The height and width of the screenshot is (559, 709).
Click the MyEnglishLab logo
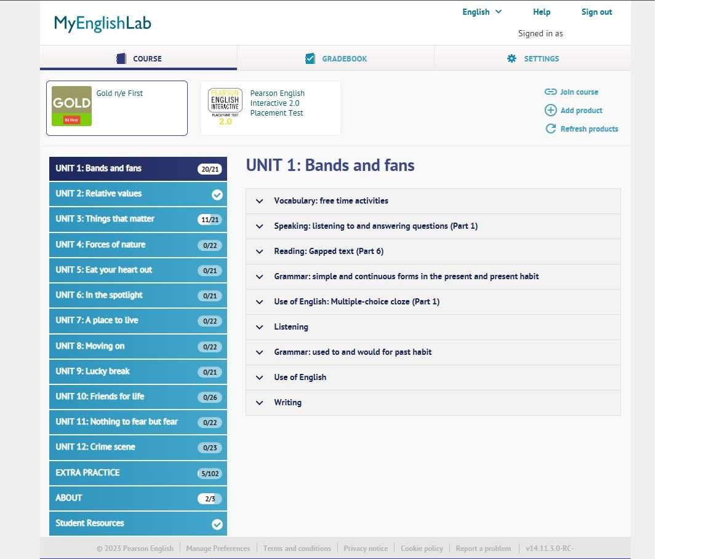point(103,23)
